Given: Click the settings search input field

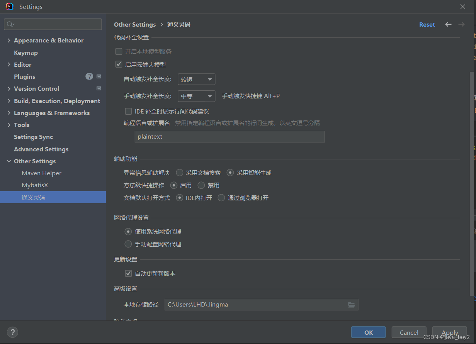Looking at the screenshot, I should (x=53, y=24).
